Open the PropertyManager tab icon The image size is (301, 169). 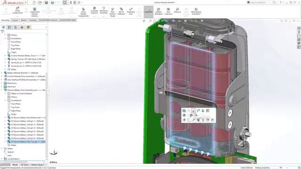click(x=9, y=27)
